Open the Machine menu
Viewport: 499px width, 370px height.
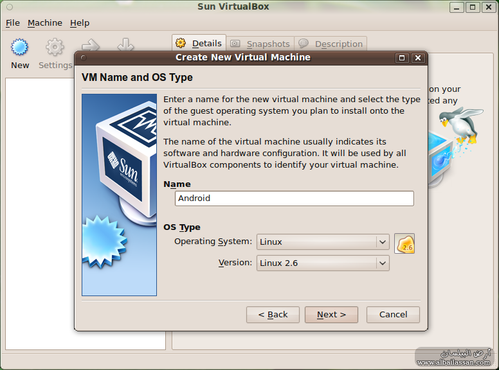pyautogui.click(x=45, y=23)
